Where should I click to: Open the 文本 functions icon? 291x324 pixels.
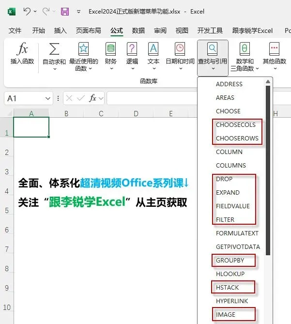pyautogui.click(x=153, y=49)
